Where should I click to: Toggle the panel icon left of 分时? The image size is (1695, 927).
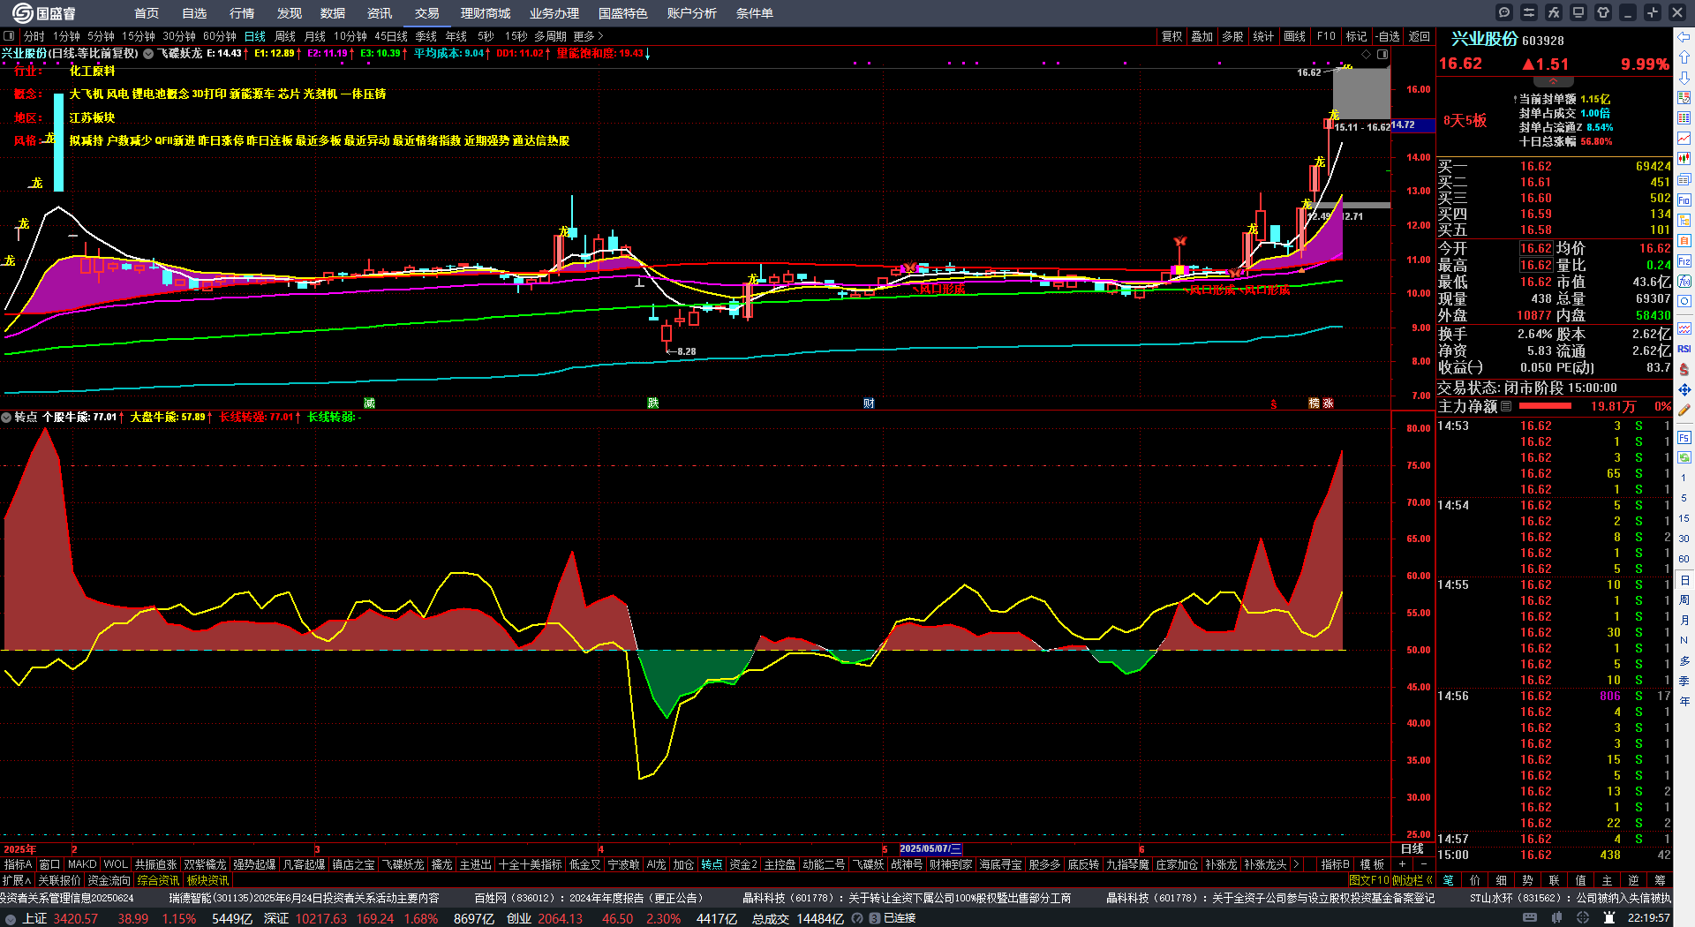tap(9, 36)
